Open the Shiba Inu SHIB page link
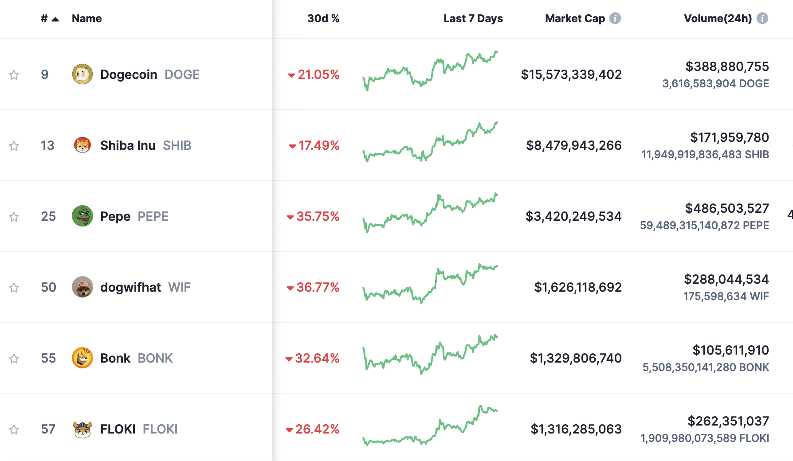 pos(146,145)
